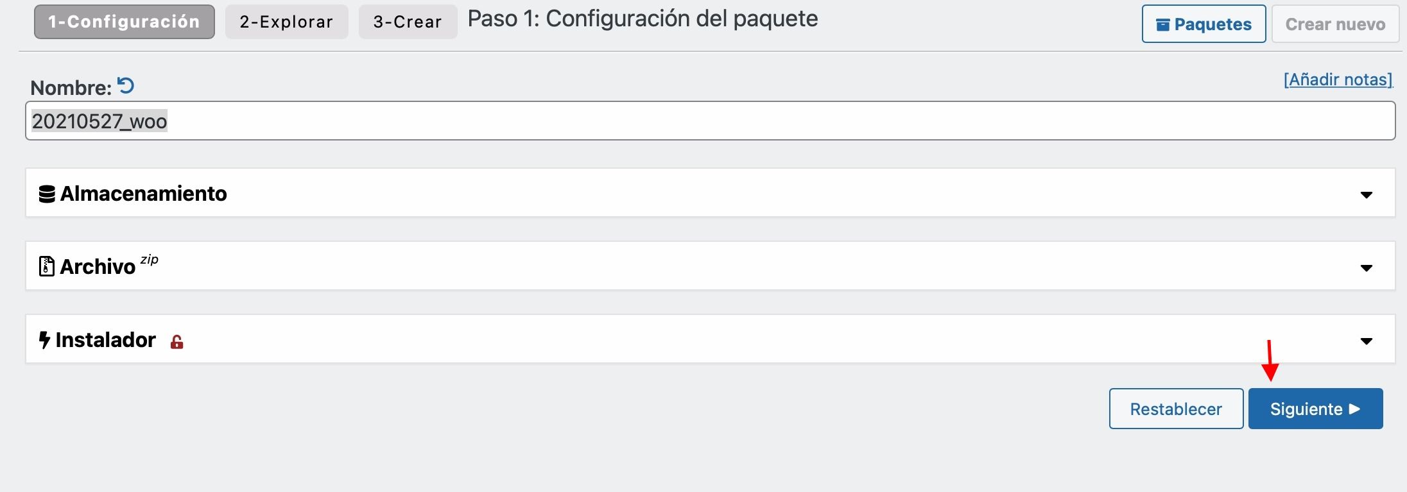Switch to the 2-Explorar step
The height and width of the screenshot is (492, 1407).
286,22
